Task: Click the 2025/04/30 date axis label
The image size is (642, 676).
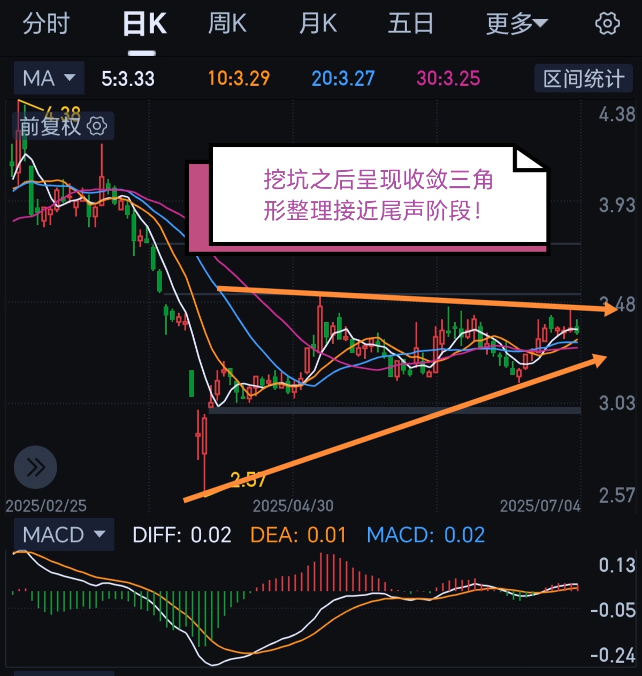Action: [x=293, y=506]
